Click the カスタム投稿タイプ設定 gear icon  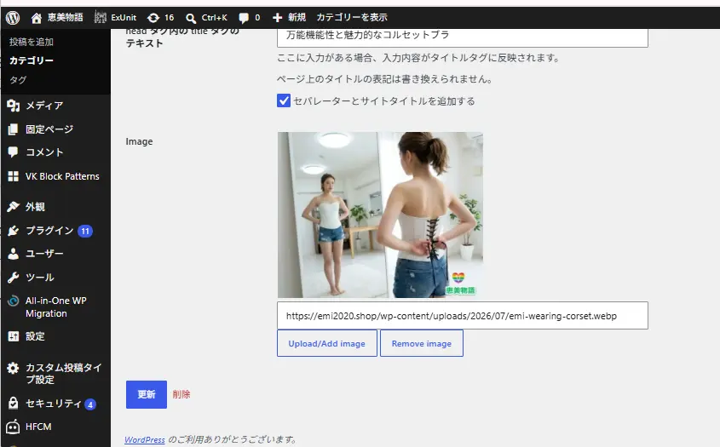tap(14, 368)
